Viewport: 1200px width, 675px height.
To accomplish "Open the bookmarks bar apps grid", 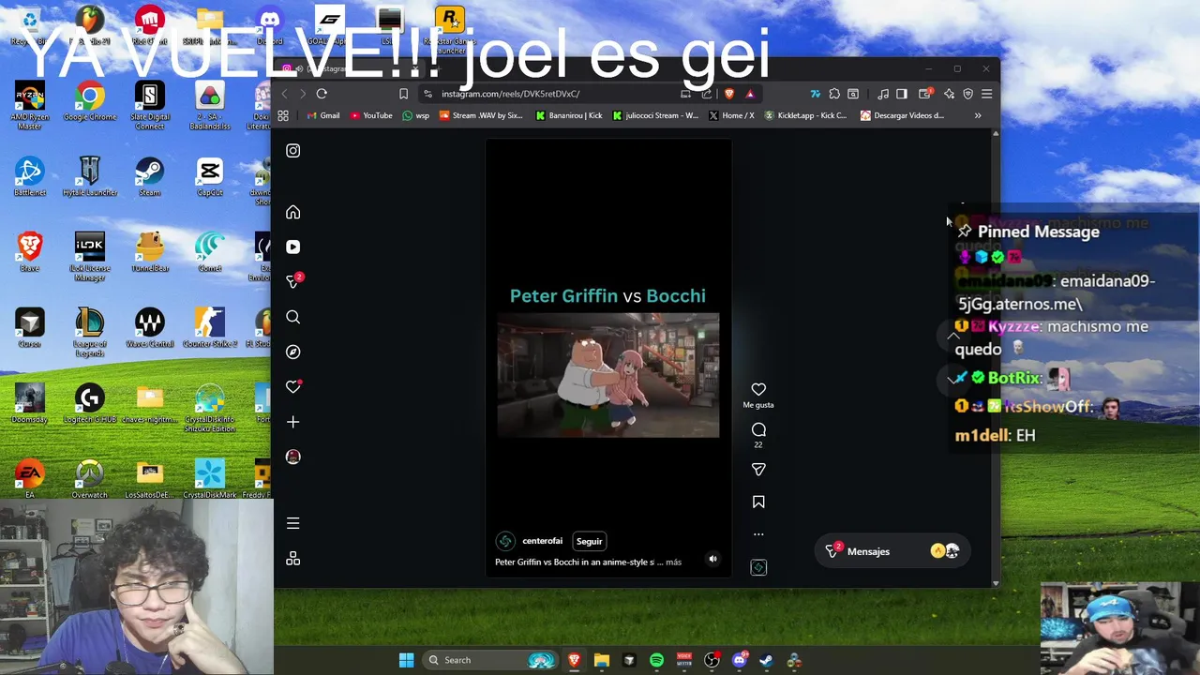I will 283,115.
